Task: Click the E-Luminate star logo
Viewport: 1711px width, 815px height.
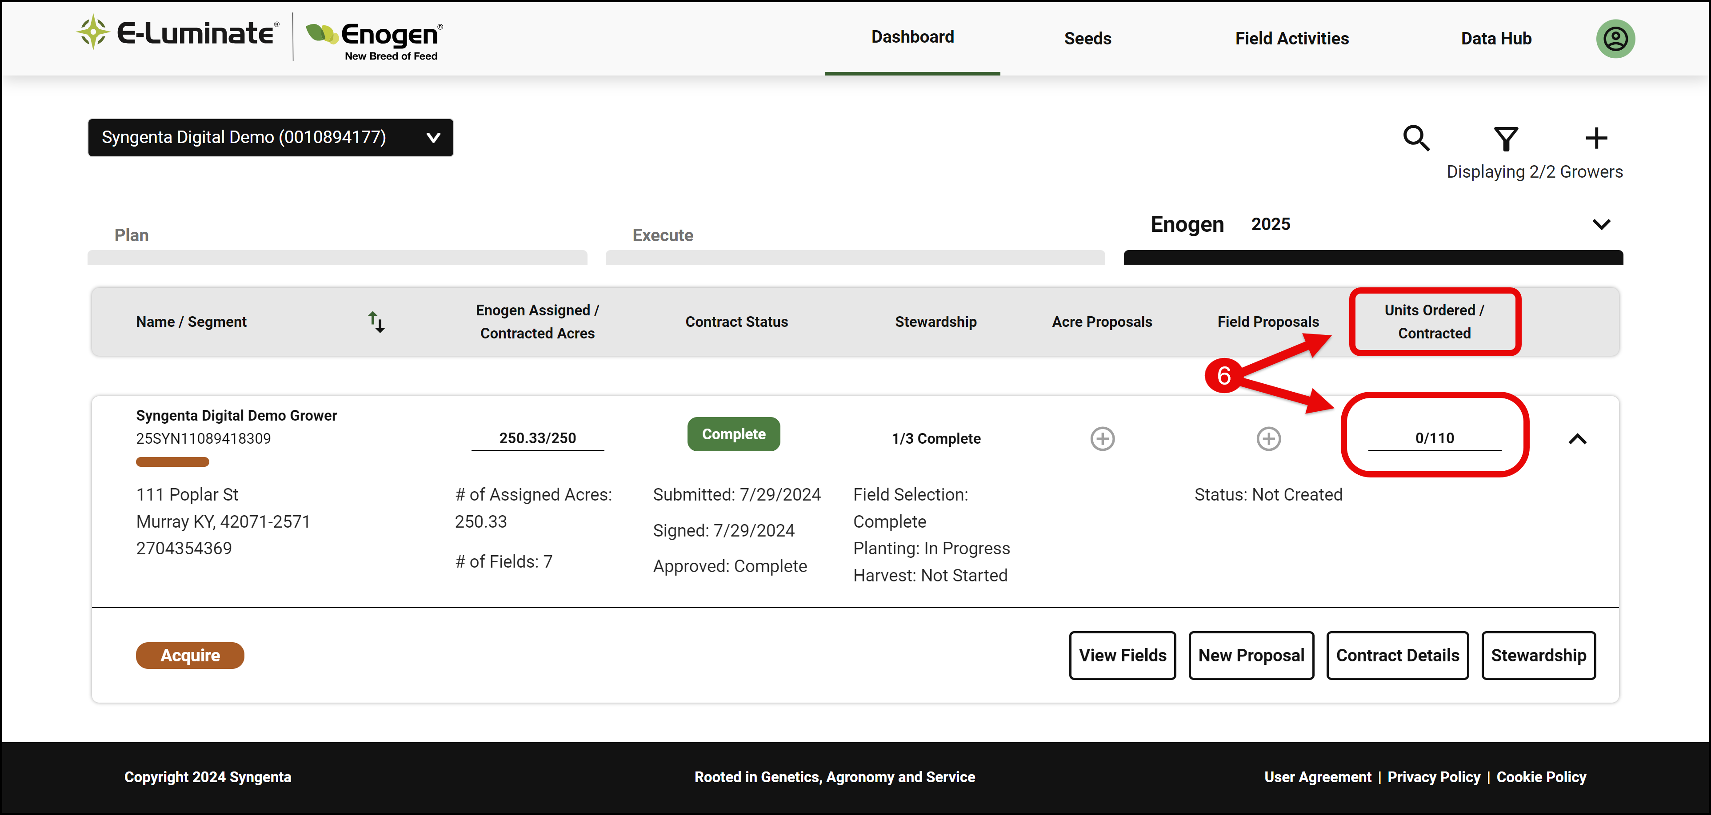Action: click(93, 32)
